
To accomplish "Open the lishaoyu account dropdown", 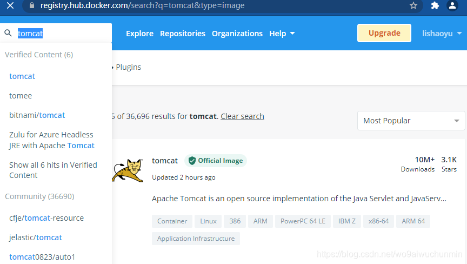I will click(442, 34).
